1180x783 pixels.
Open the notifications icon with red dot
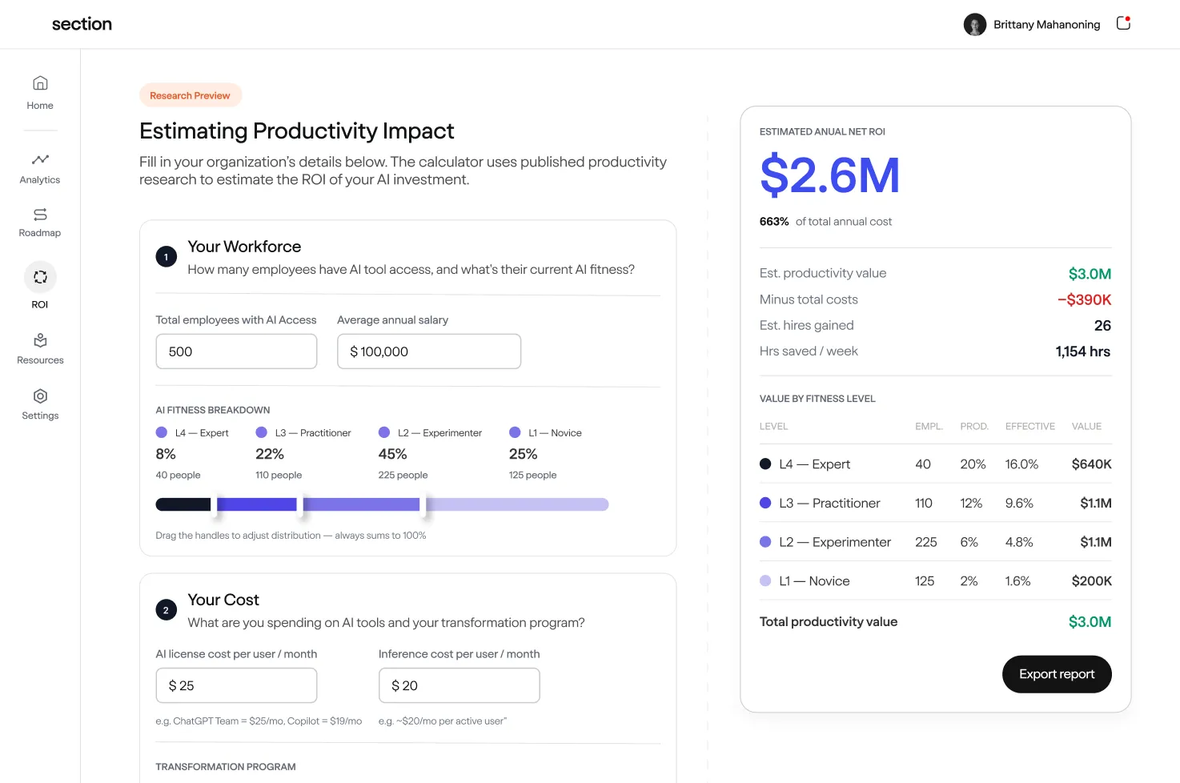[x=1123, y=23]
